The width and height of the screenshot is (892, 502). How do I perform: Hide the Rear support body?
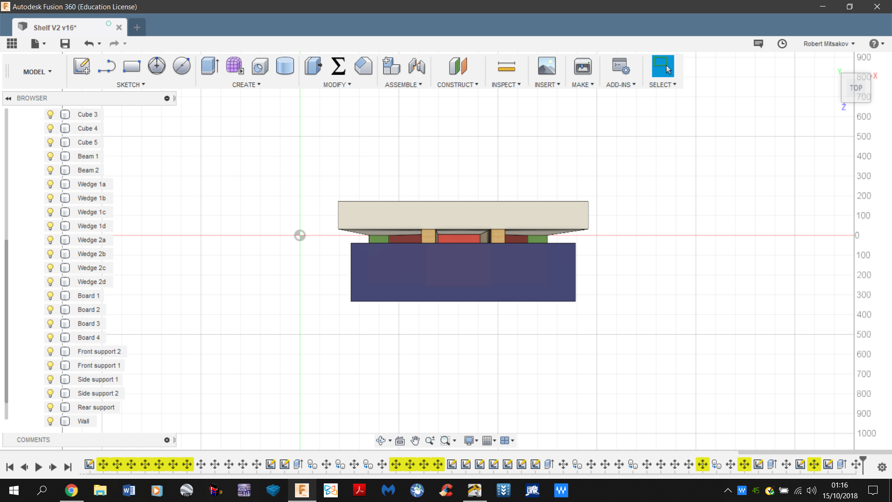click(x=50, y=407)
